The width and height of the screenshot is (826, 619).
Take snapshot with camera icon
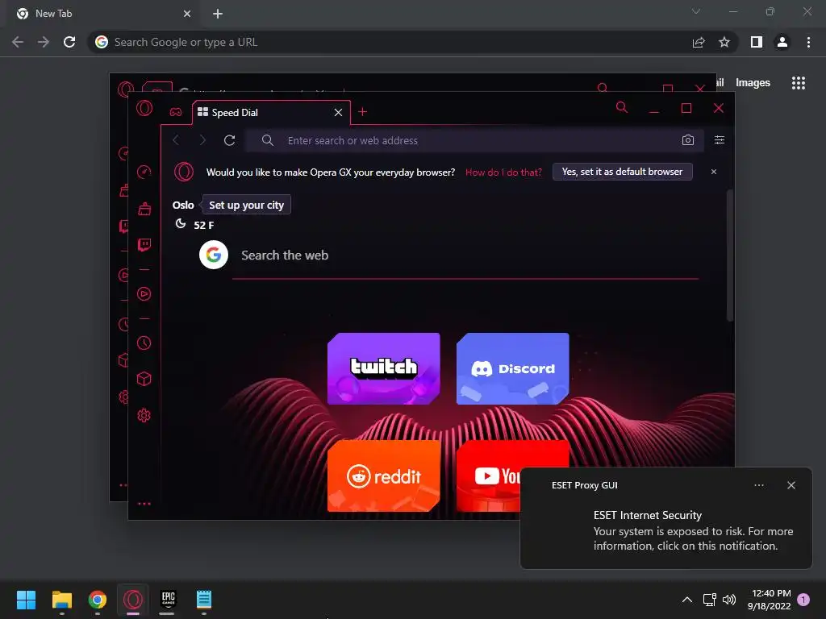(687, 140)
